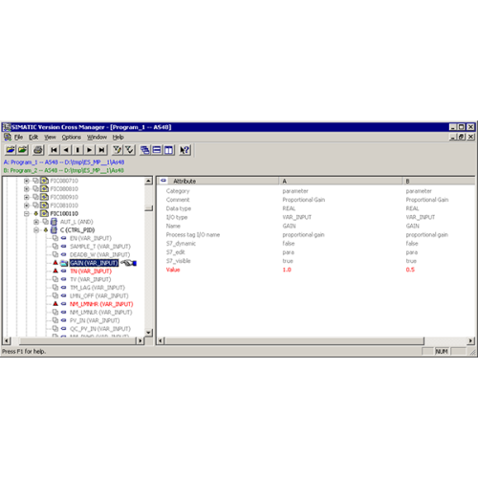Click the icon in the Attribute header corner

(163, 181)
